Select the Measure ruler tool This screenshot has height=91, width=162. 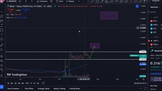pyautogui.click(x=2, y=45)
